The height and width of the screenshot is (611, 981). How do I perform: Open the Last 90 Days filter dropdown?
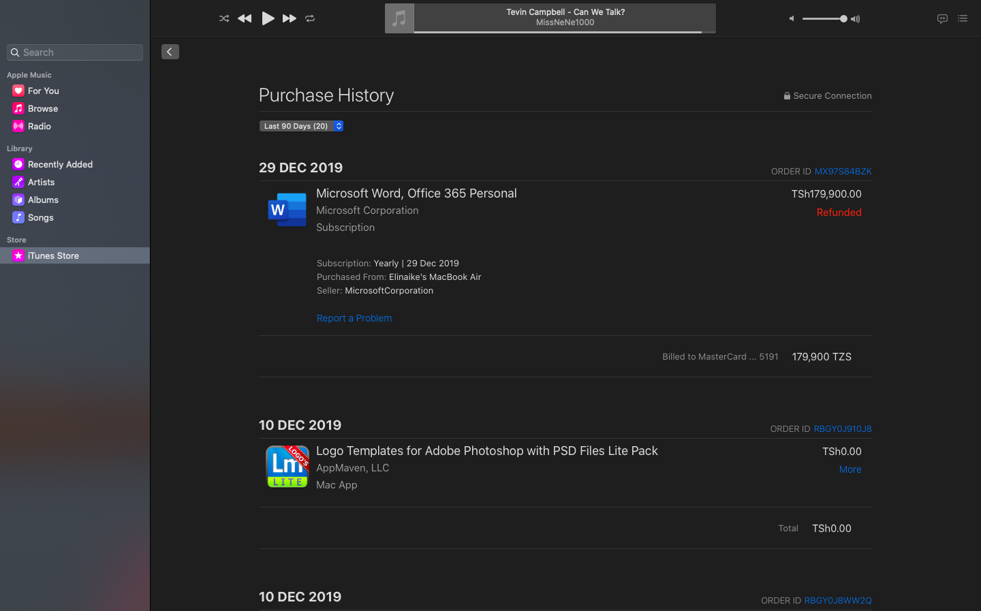301,126
